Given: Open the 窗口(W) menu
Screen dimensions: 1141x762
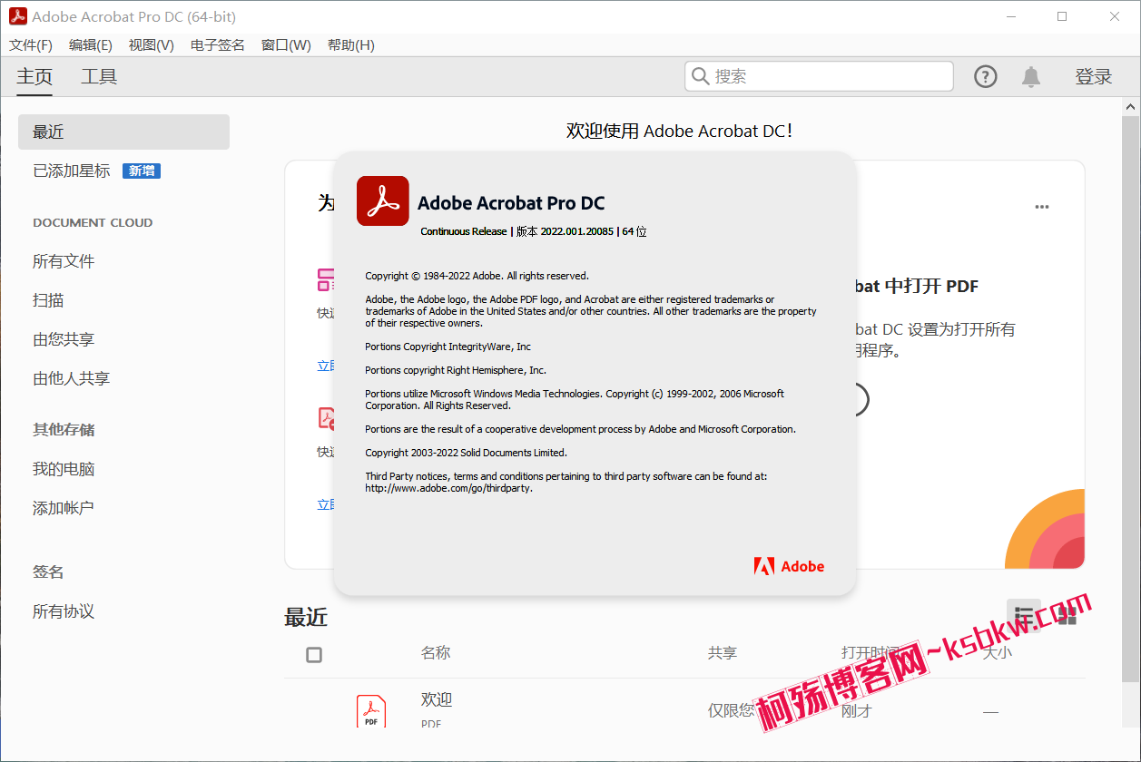Looking at the screenshot, I should pyautogui.click(x=286, y=45).
